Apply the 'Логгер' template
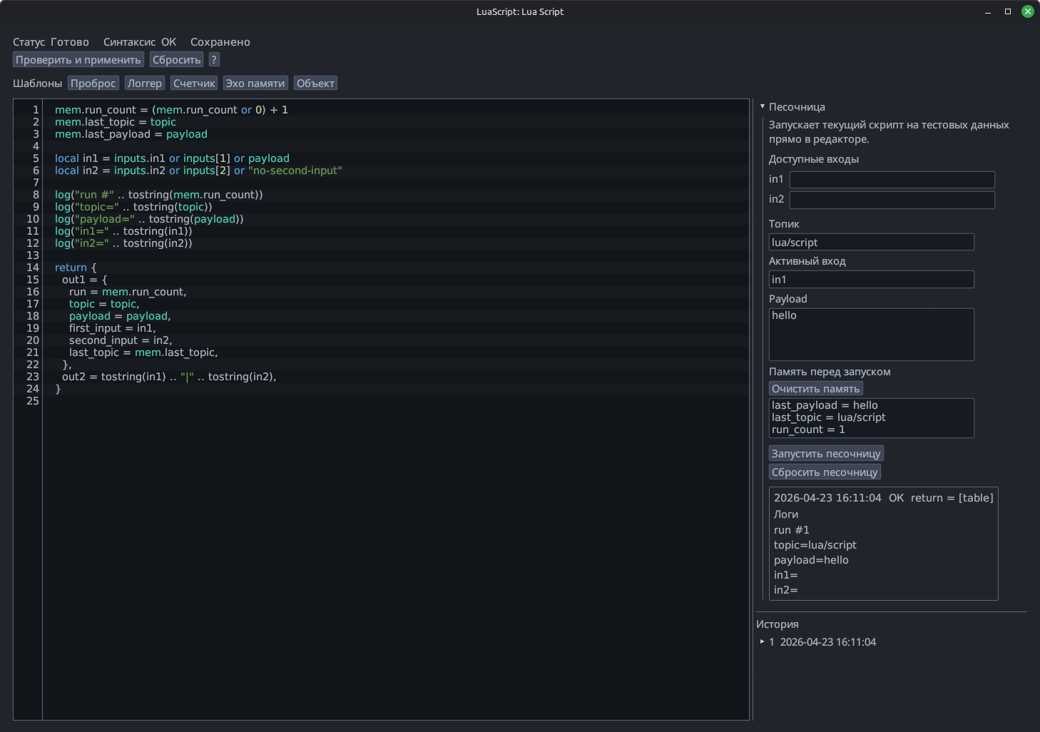This screenshot has width=1040, height=732. click(x=145, y=83)
